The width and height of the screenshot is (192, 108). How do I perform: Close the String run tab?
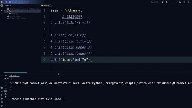(18, 75)
